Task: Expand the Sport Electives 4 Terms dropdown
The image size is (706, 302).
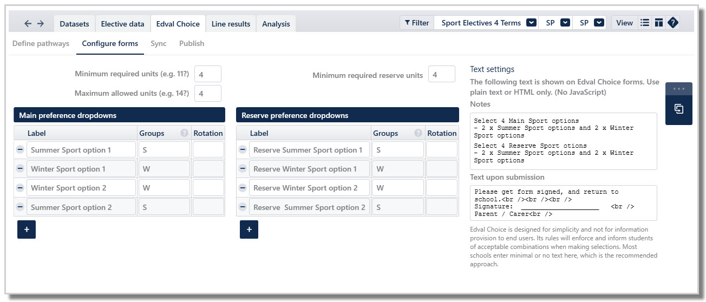Action: coord(531,23)
